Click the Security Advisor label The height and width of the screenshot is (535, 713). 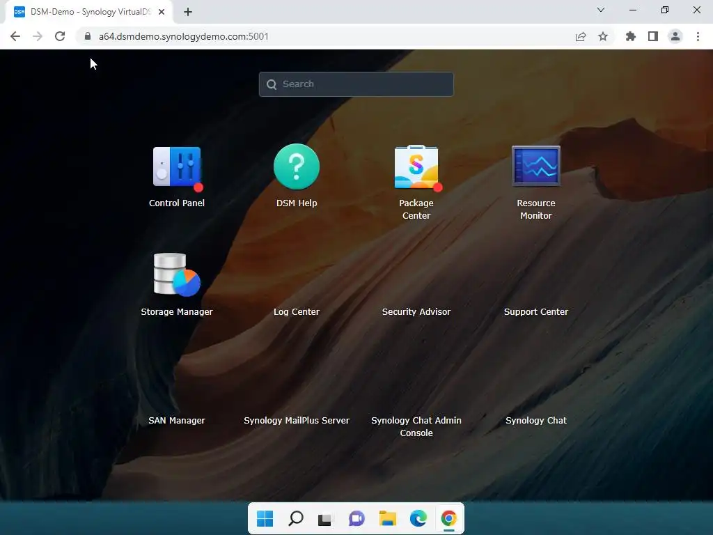coord(416,311)
